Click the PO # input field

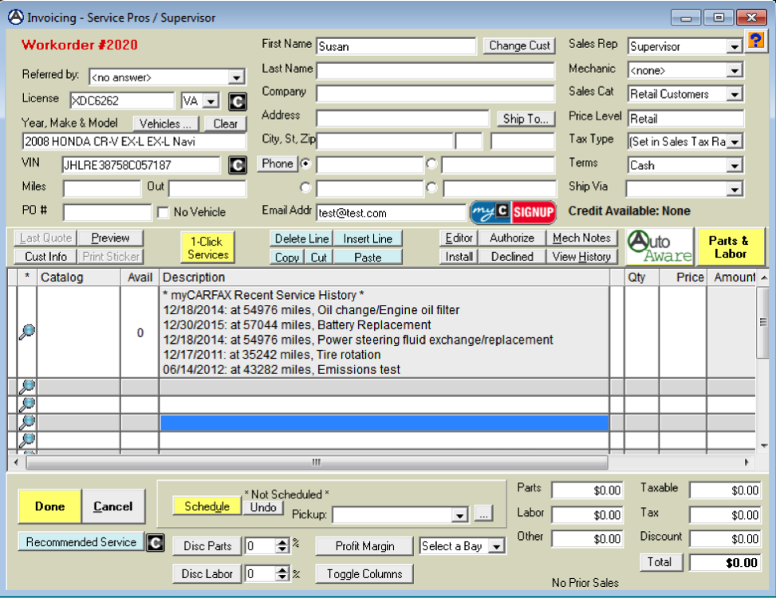(107, 212)
